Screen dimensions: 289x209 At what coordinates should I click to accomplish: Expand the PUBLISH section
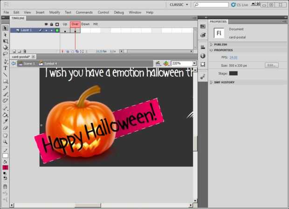point(212,44)
